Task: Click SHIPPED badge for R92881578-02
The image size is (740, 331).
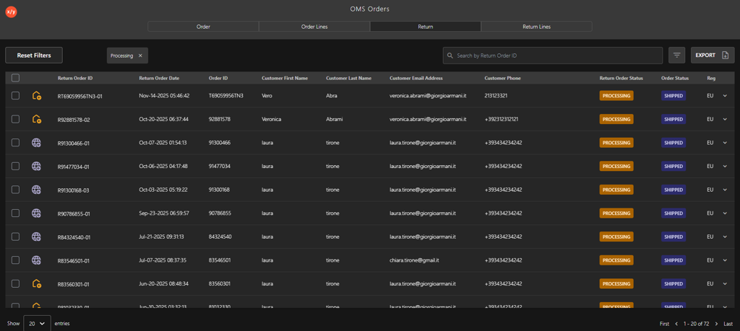Action: (x=674, y=119)
